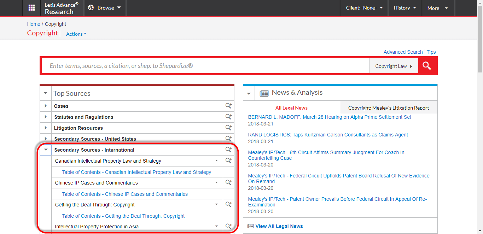Switch to All Legal News tab
The height and width of the screenshot is (234, 483).
[x=291, y=108]
